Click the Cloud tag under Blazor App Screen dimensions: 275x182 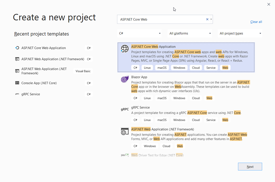point(196,98)
